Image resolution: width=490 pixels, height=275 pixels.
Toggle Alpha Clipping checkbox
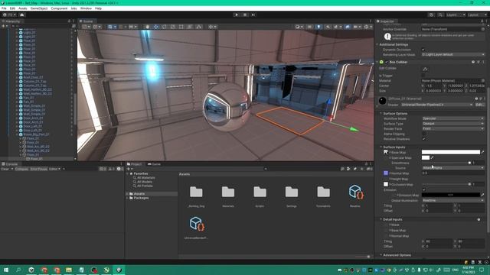click(423, 134)
